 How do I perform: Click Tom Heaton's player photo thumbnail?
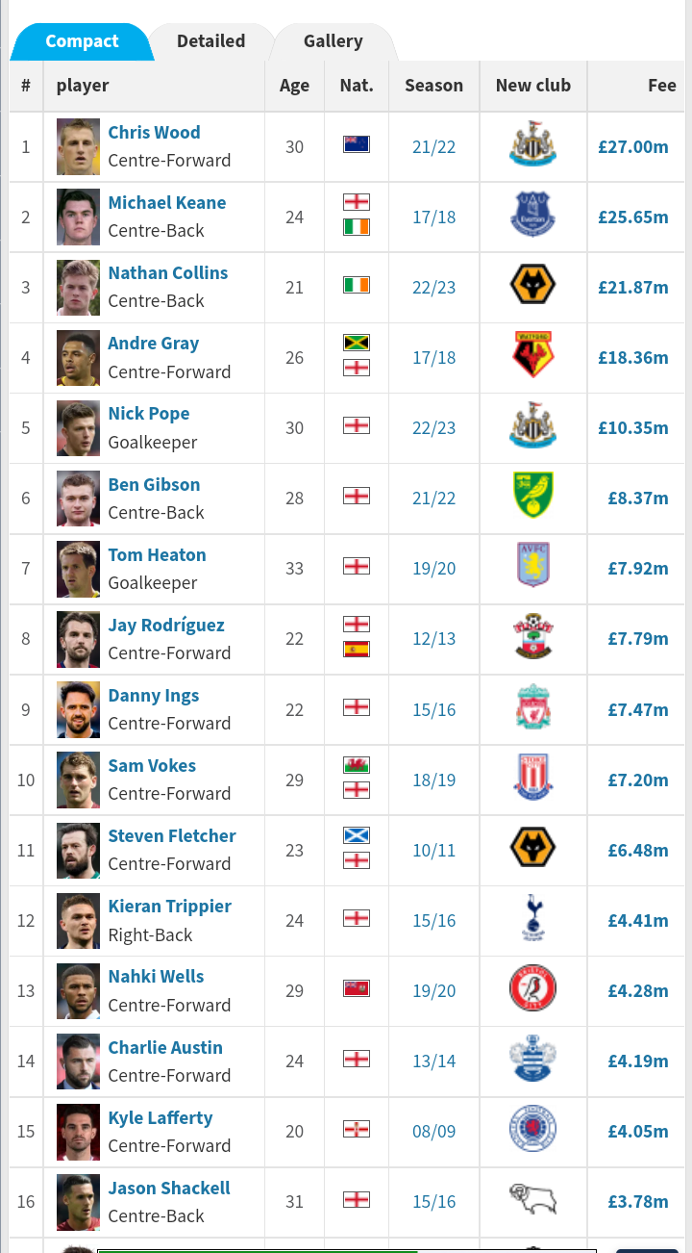(x=78, y=569)
